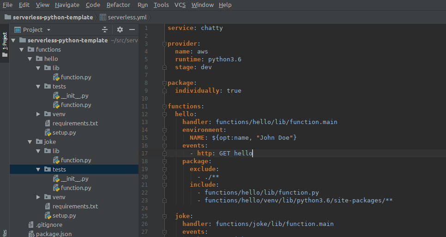446x237 pixels.
Task: Collapse the functions folder in the tree
Action: 21,49
